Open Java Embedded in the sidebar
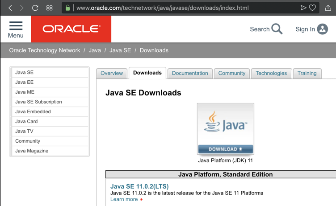 point(50,111)
